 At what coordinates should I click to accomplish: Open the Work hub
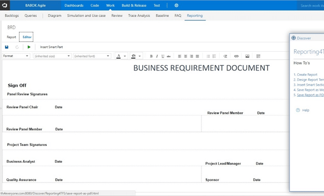110,5
